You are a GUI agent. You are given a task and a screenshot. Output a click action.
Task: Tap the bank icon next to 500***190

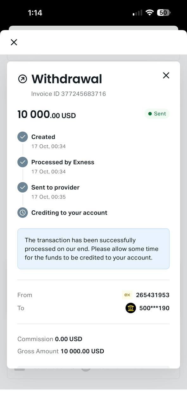pos(131,308)
